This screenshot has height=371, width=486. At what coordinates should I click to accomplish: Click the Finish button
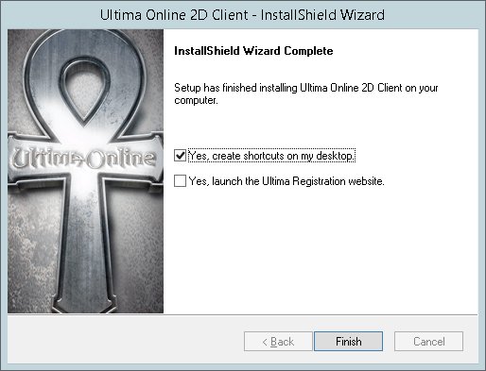tap(348, 341)
